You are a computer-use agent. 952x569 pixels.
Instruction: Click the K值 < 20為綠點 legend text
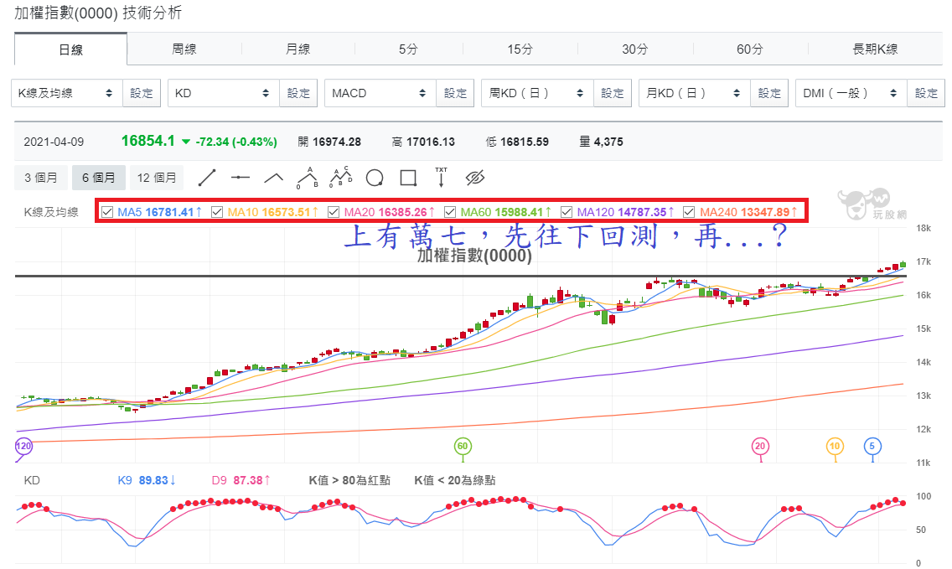455,480
